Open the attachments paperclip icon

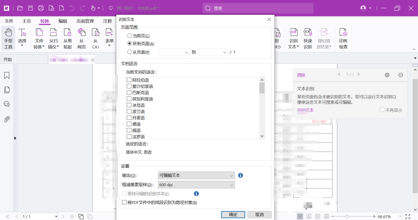7,119
